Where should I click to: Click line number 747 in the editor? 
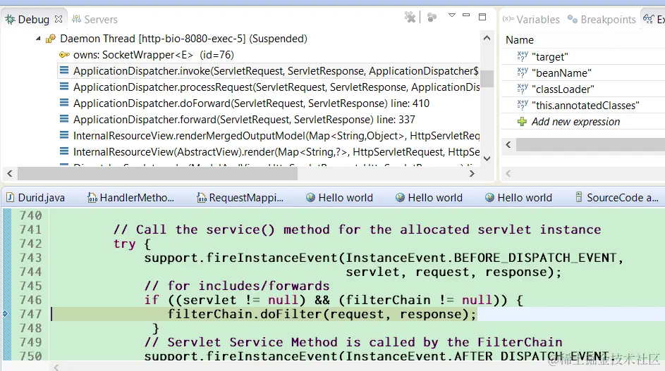pyautogui.click(x=31, y=314)
